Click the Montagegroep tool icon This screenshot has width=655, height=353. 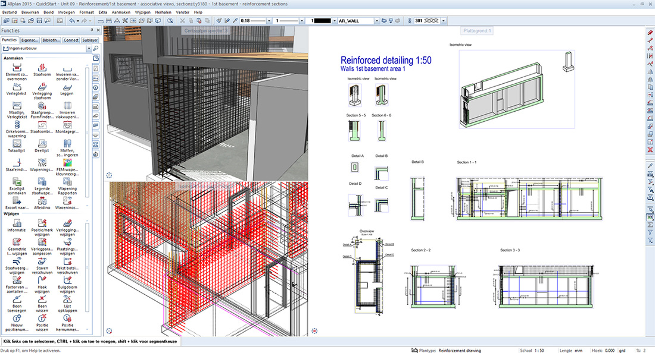click(x=67, y=125)
